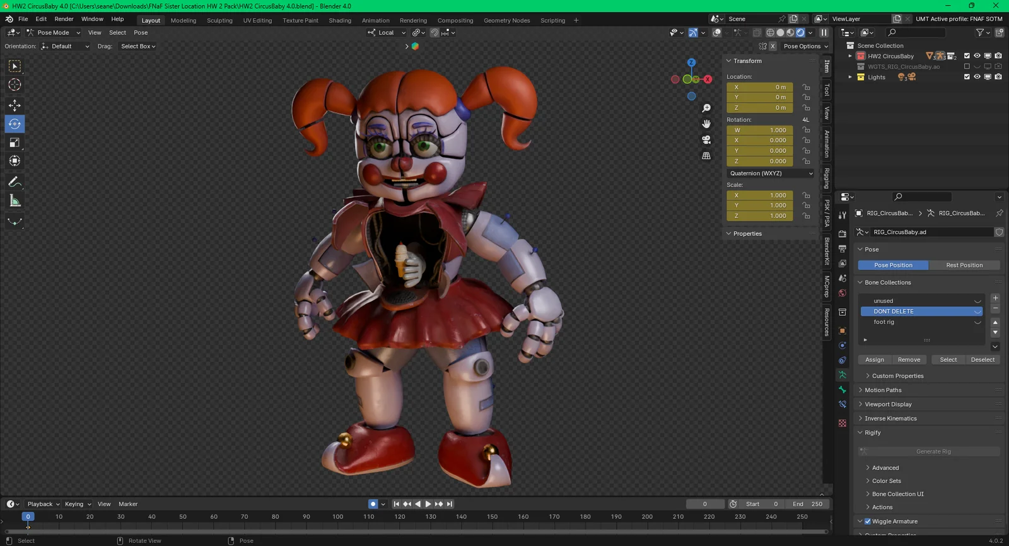Open the View Layer properties tab icon
Image resolution: width=1009 pixels, height=546 pixels.
pos(843,264)
